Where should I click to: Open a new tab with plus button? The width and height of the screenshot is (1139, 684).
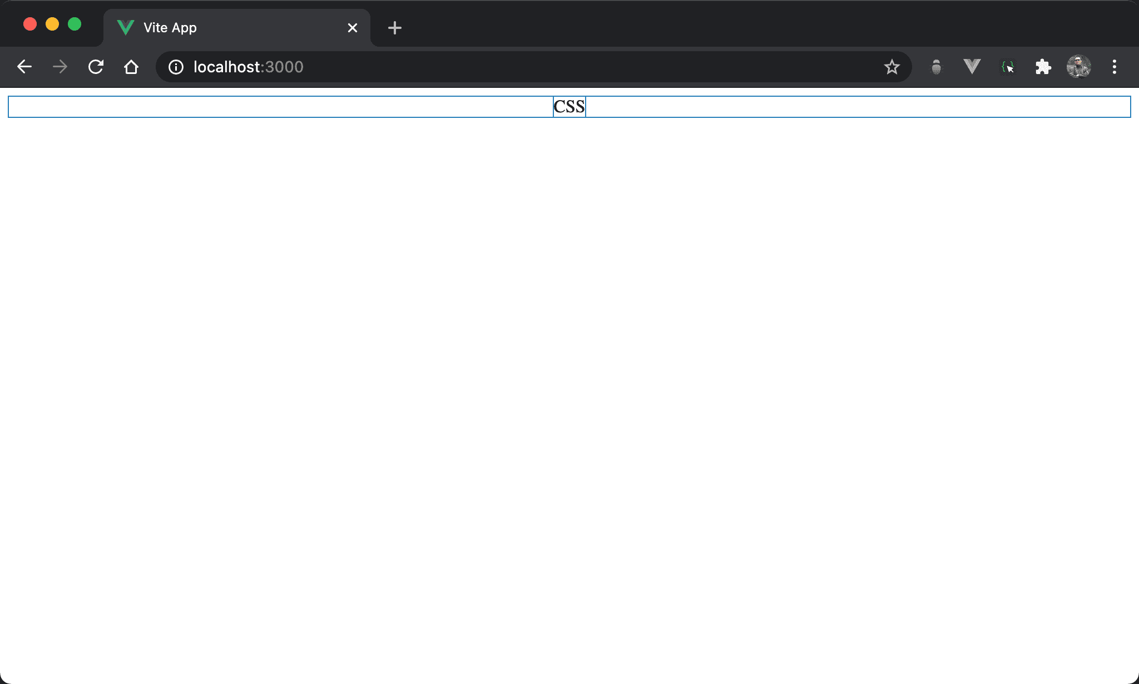394,27
